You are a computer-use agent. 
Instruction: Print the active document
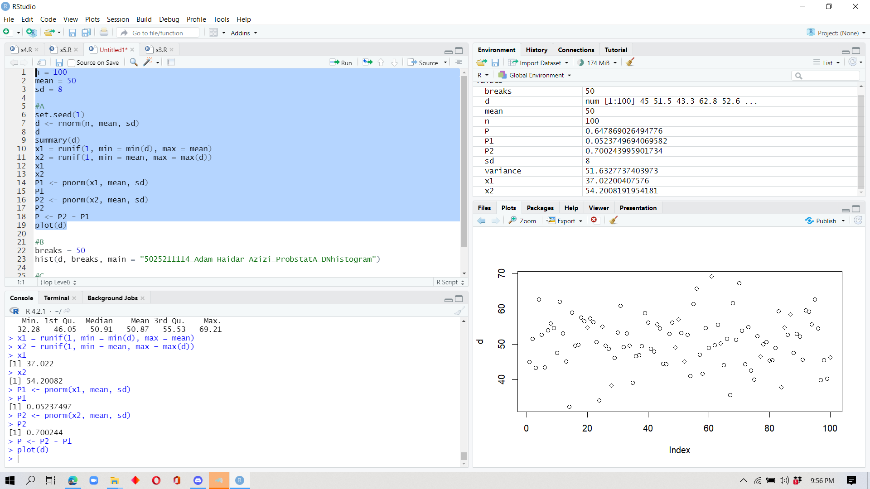[104, 32]
